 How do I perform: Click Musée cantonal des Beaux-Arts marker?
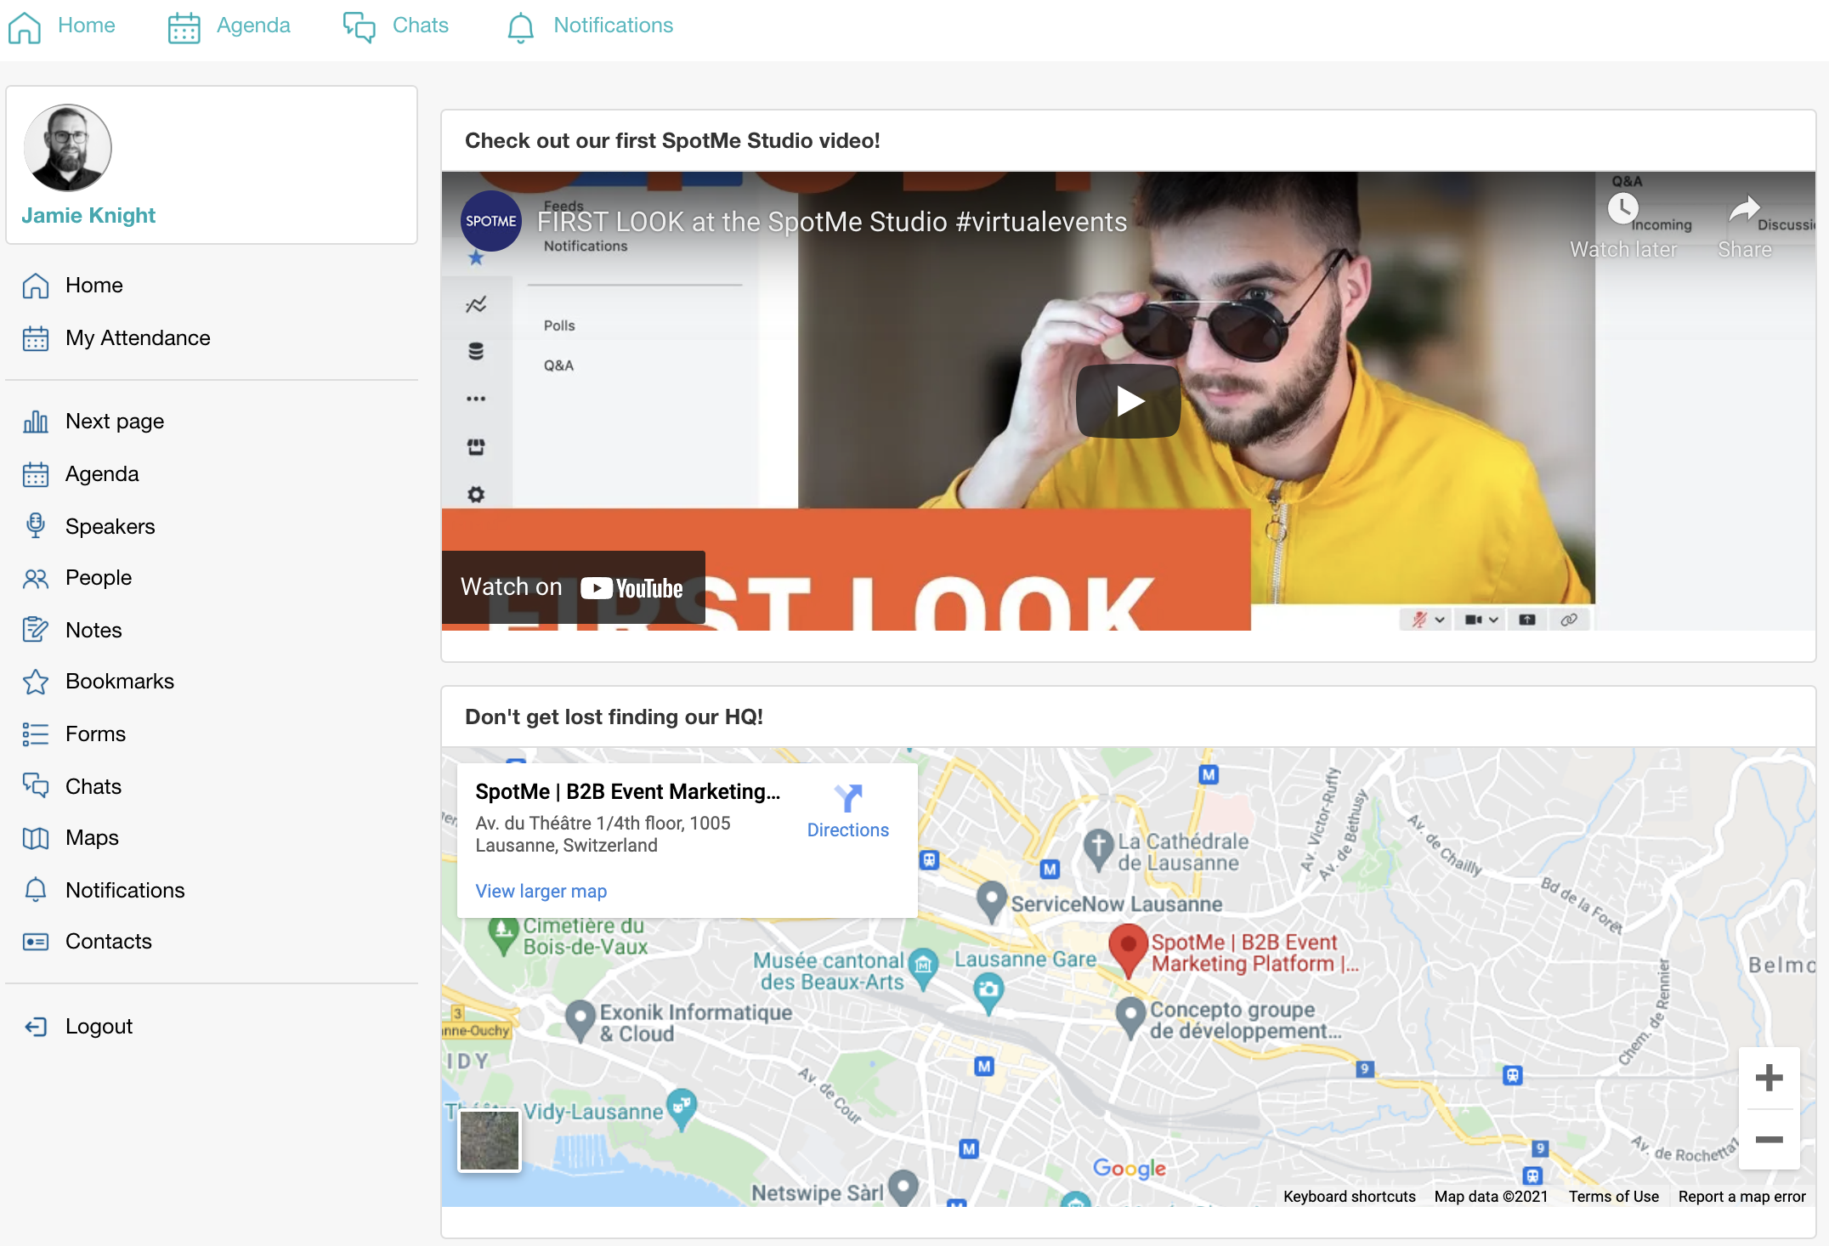[x=923, y=967]
